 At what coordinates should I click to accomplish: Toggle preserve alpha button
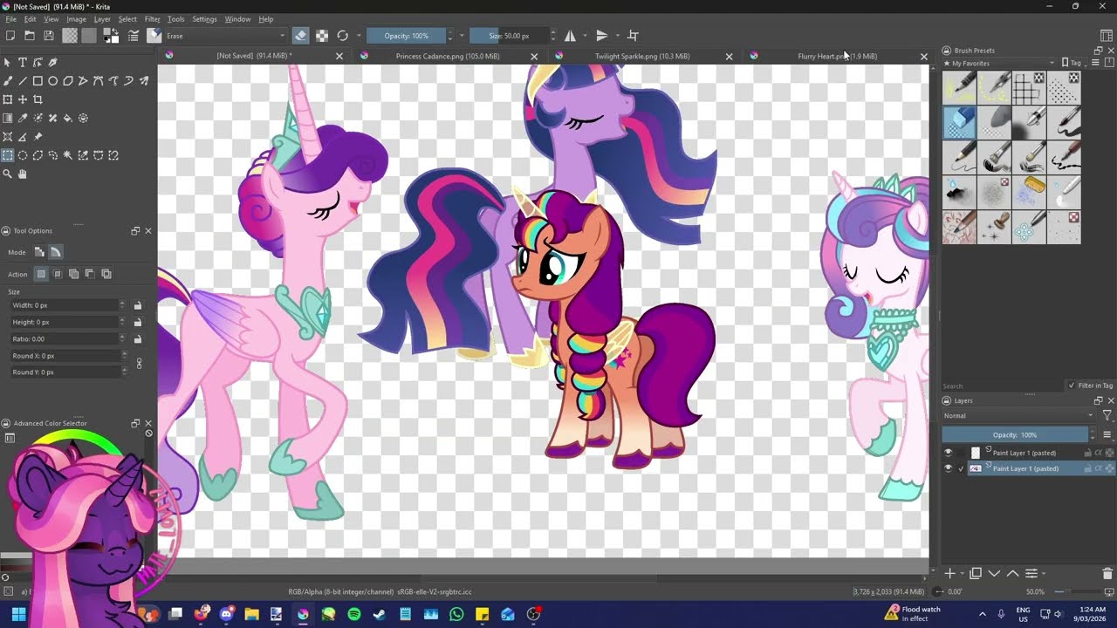[x=322, y=36]
